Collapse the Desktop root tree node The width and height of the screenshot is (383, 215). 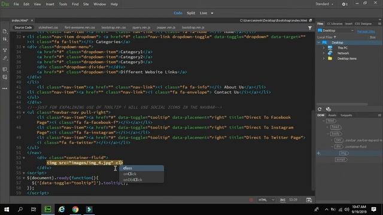click(x=318, y=42)
